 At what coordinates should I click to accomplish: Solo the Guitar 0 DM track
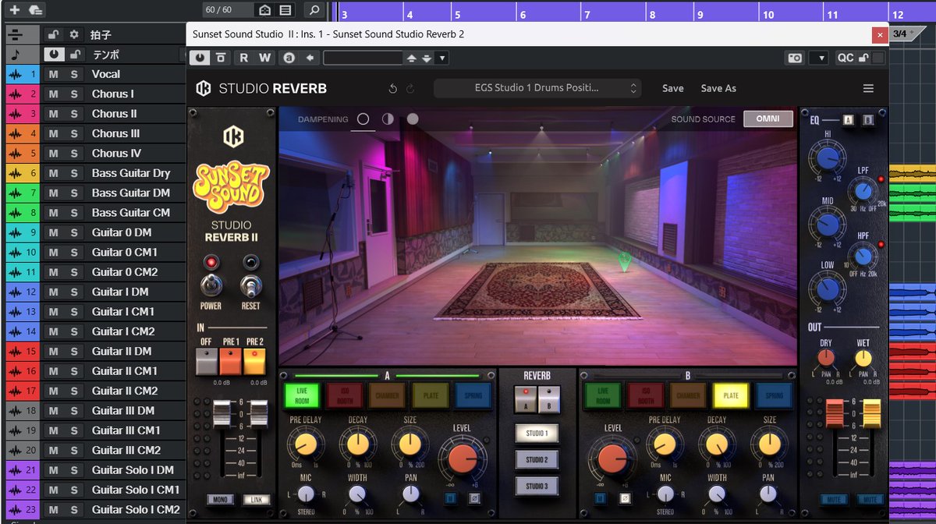74,232
